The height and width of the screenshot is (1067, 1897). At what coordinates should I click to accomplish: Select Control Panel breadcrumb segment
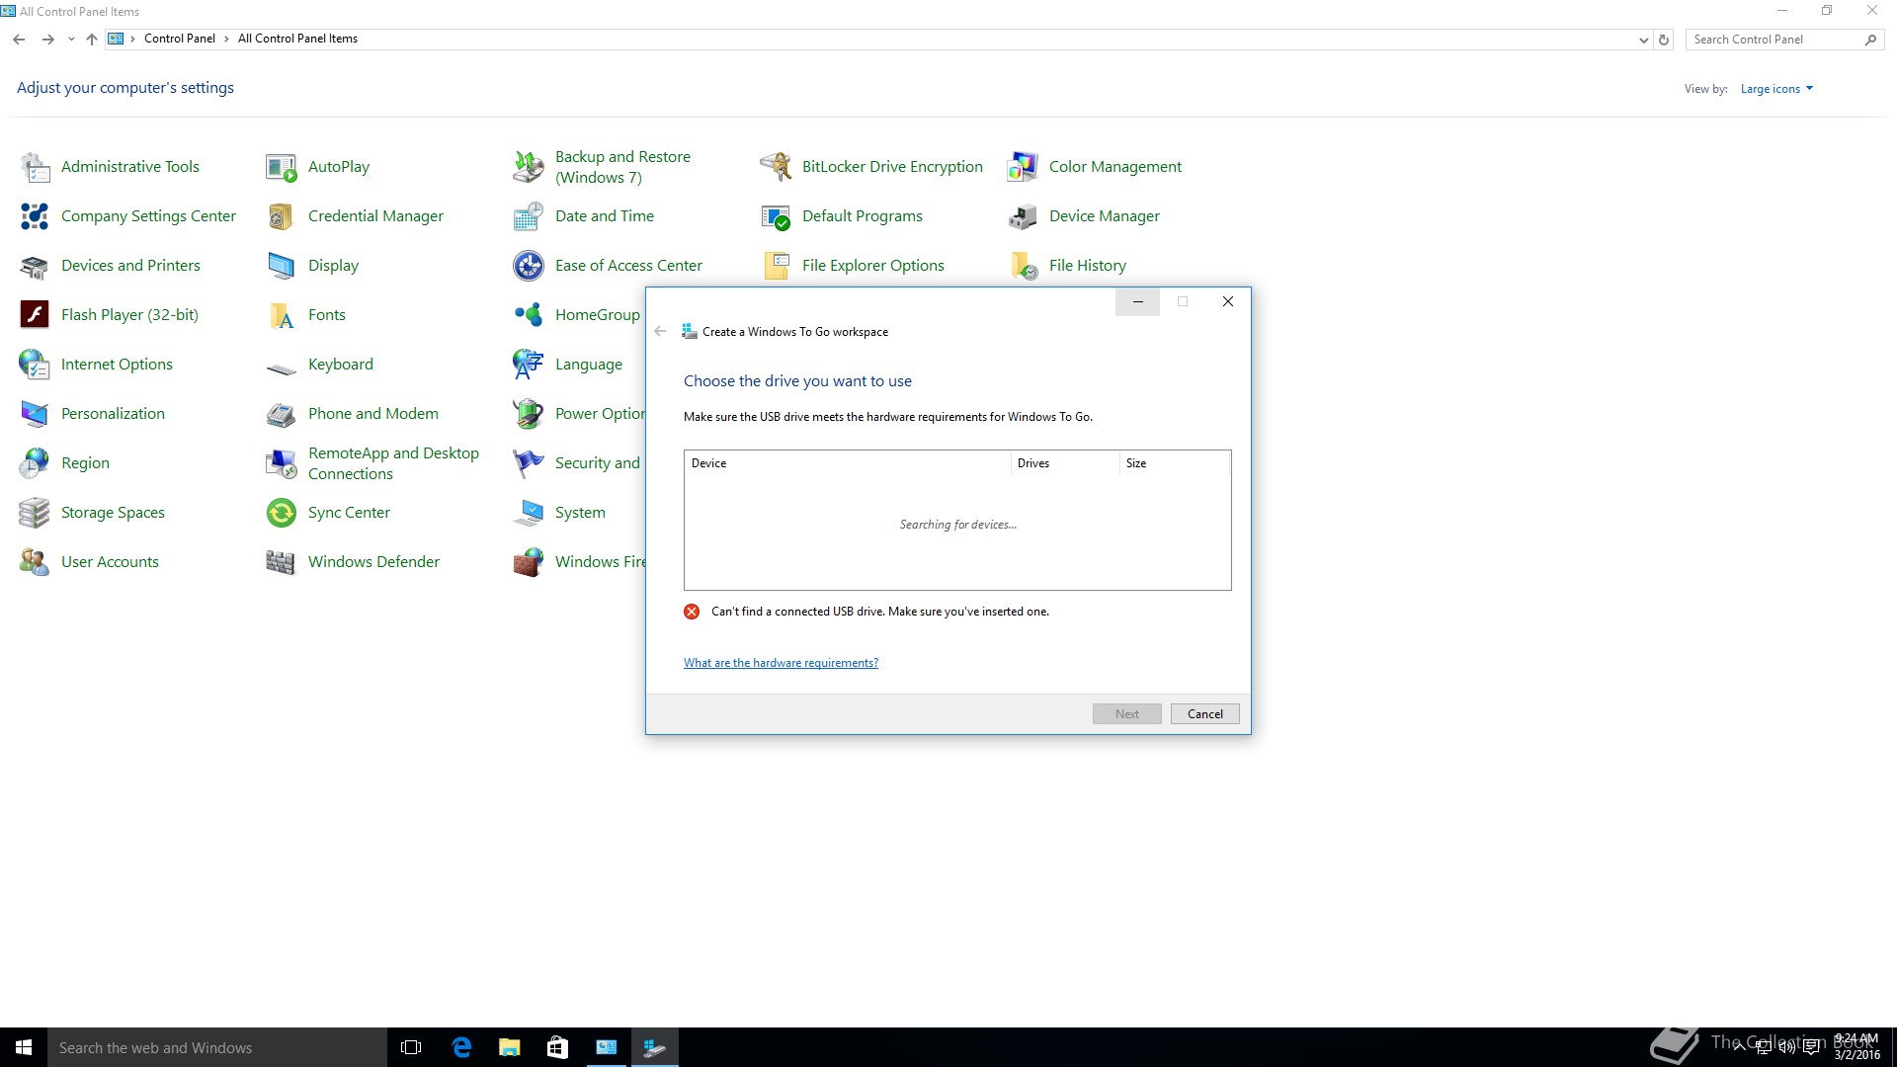point(180,39)
